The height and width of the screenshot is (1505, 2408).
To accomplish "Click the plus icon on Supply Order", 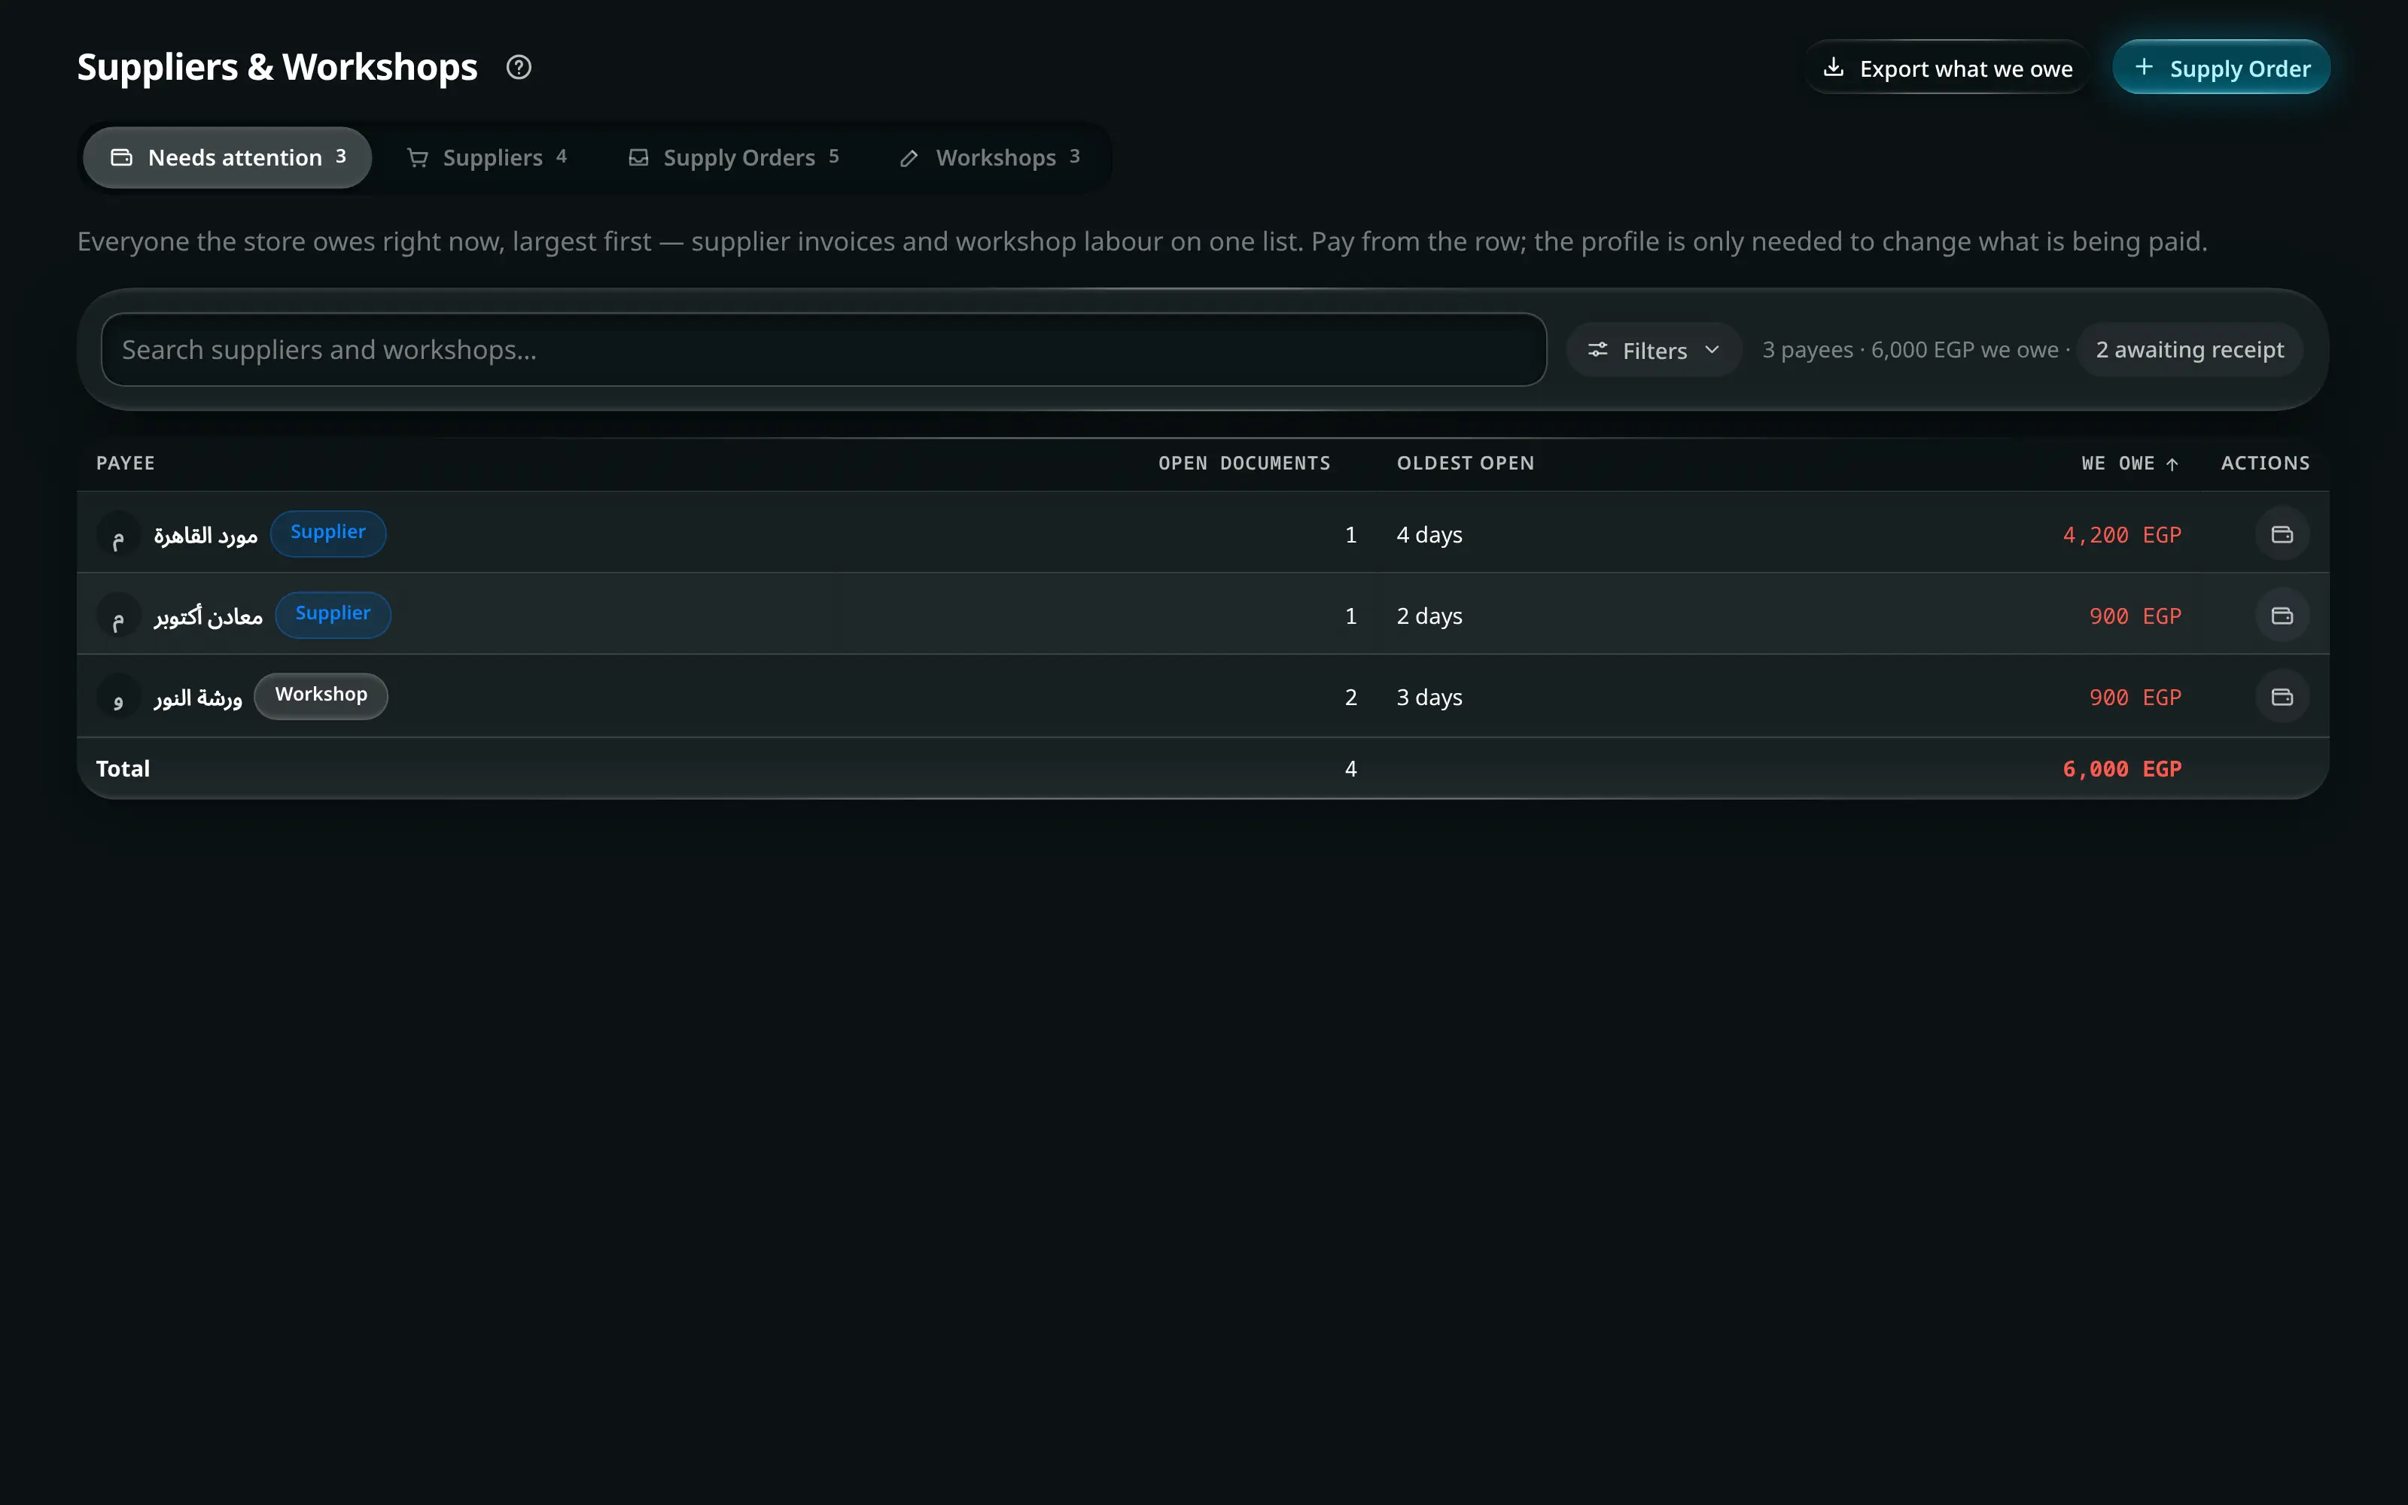I will point(2143,68).
